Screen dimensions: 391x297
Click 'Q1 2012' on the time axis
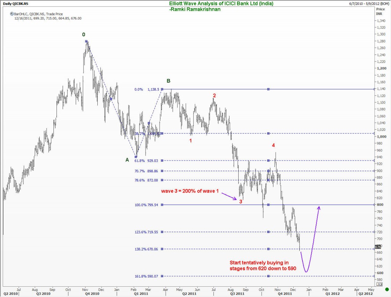click(333, 294)
